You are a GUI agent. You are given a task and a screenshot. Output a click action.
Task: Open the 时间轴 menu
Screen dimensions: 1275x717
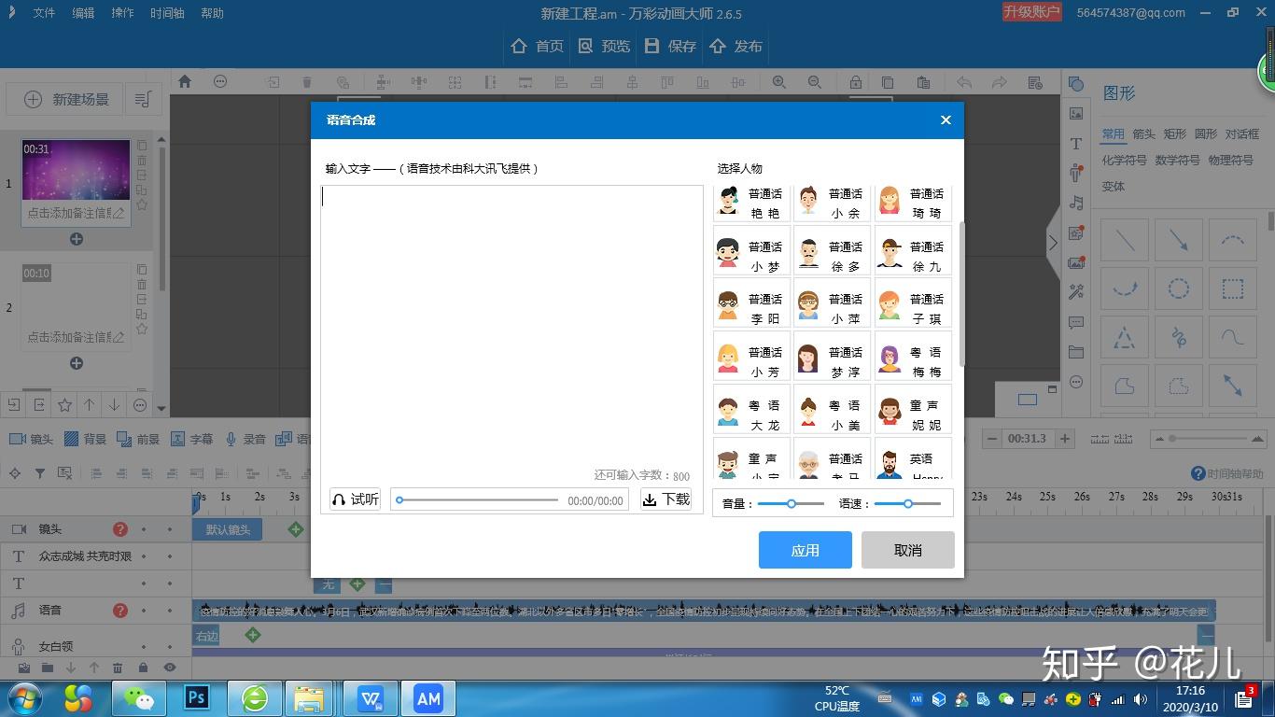click(x=167, y=13)
